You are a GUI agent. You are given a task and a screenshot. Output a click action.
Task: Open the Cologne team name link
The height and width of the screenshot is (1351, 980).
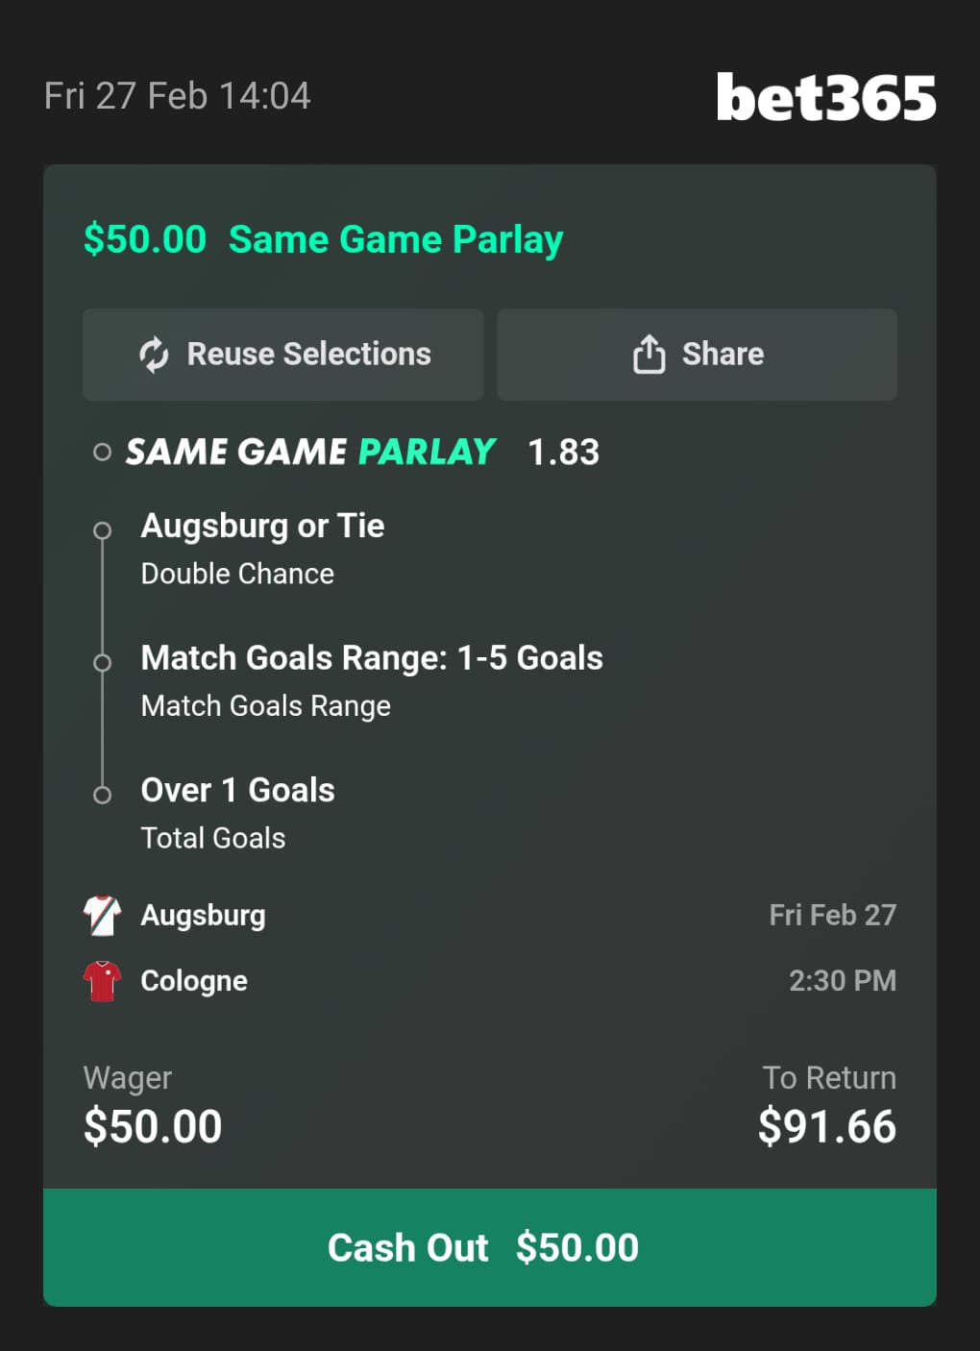[194, 981]
